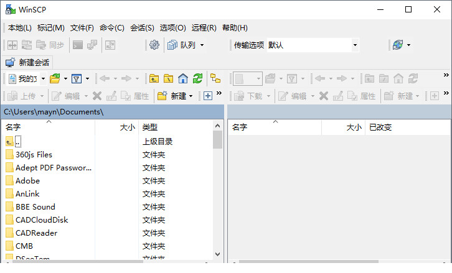Image resolution: width=452 pixels, height=273 pixels.
Task: Open the 传输选项 默认 combo box
Action: tap(313, 45)
